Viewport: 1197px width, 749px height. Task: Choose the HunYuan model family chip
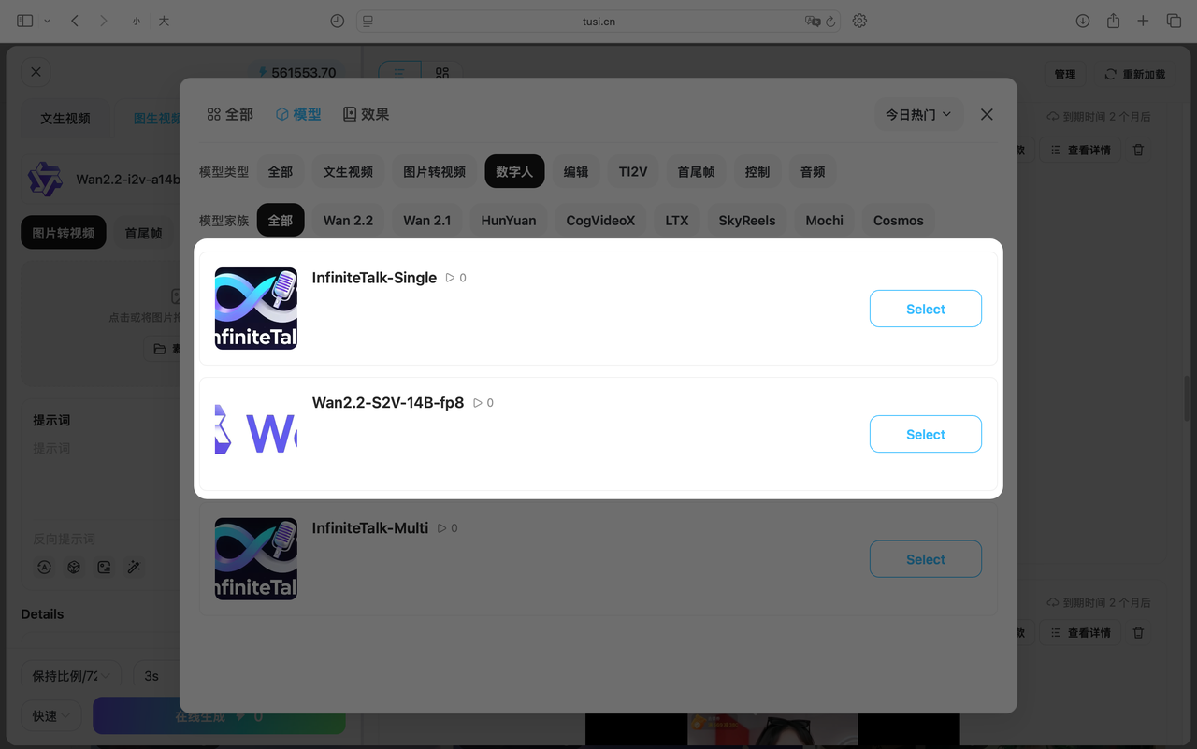508,221
